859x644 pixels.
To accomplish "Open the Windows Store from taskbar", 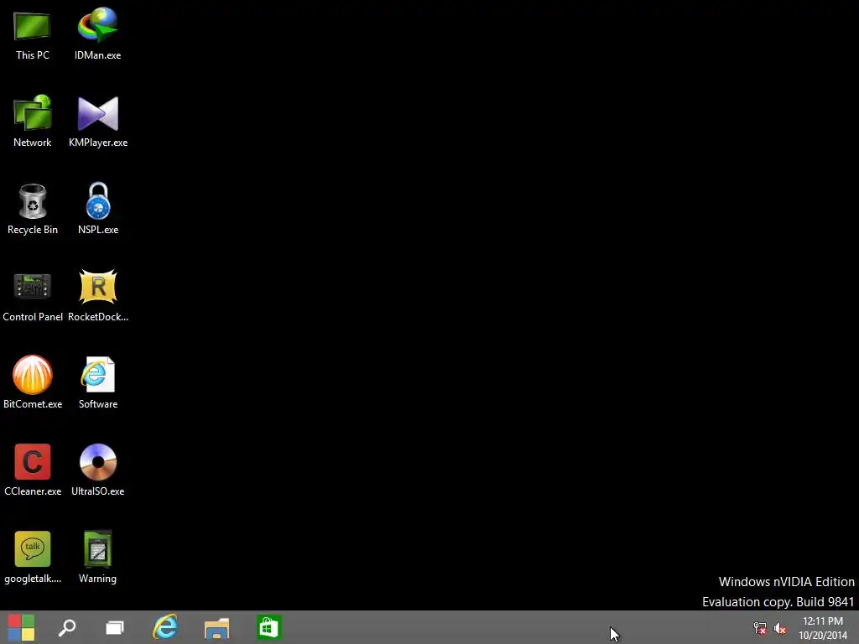I will coord(268,627).
